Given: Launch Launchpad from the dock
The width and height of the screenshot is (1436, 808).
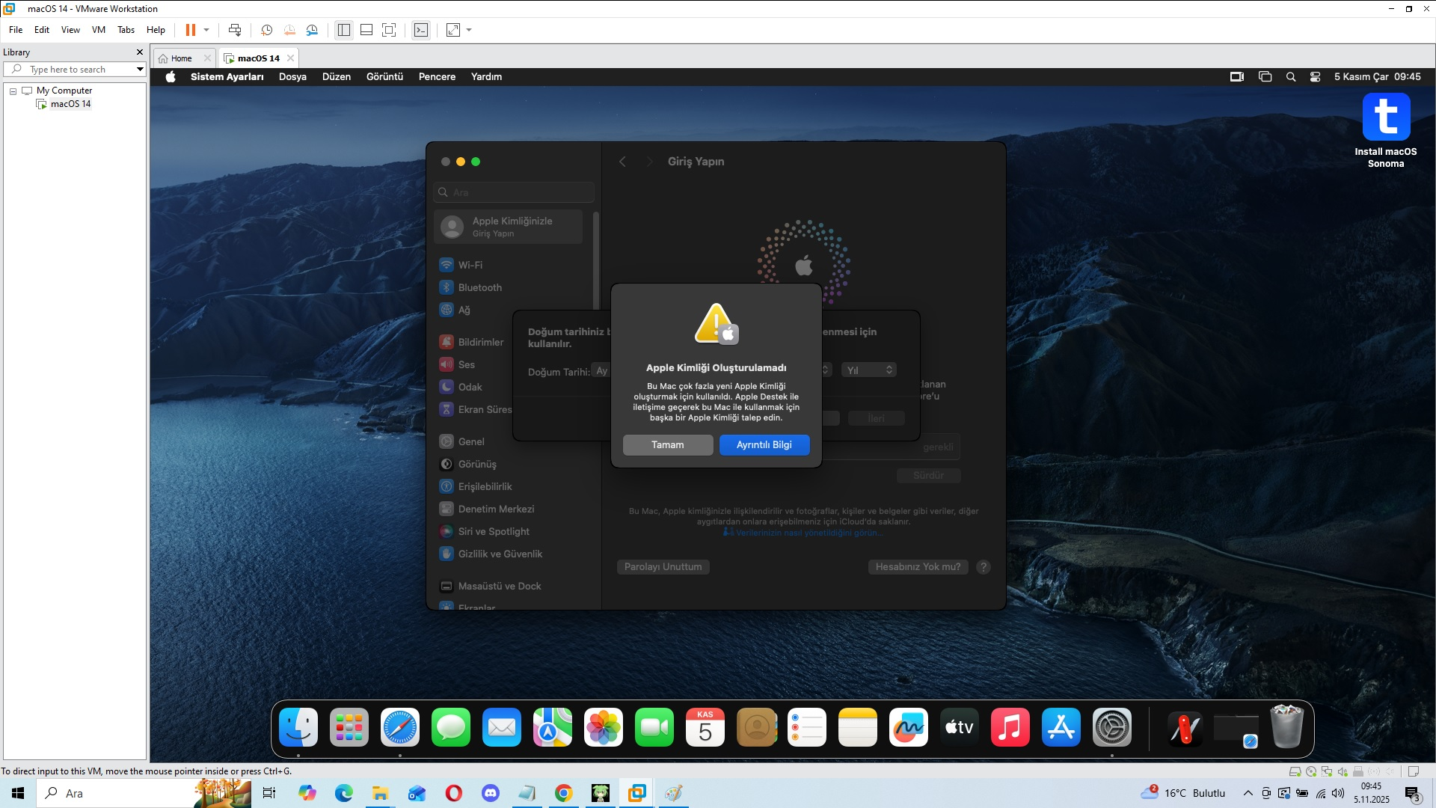Looking at the screenshot, I should tap(349, 727).
